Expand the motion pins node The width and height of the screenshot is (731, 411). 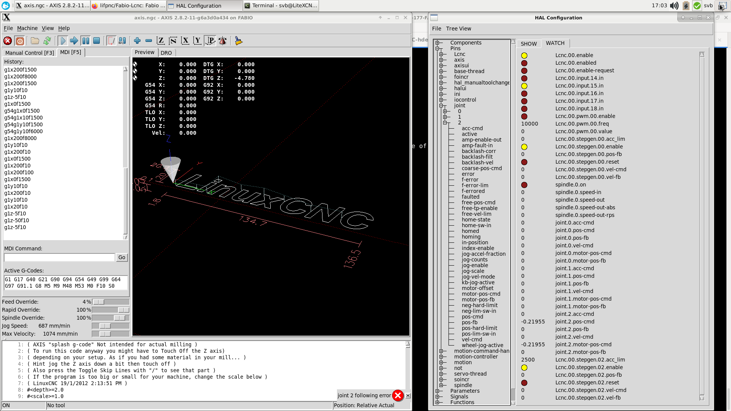pyautogui.click(x=441, y=363)
